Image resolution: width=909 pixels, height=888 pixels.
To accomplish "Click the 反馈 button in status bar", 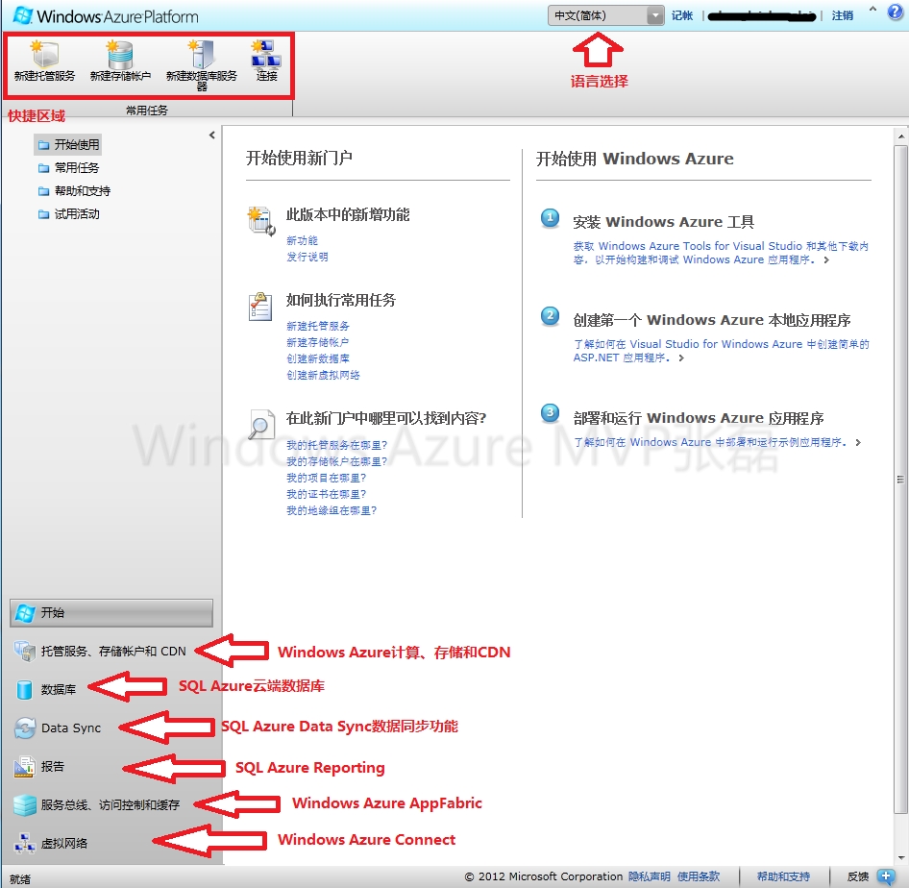I will pyautogui.click(x=857, y=876).
